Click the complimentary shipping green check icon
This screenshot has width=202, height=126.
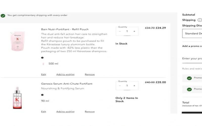[x=3, y=16]
